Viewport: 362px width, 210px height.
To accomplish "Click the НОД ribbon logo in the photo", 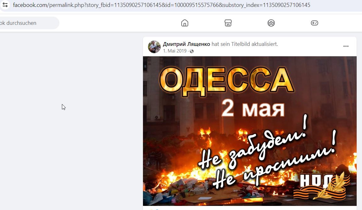I will (322, 186).
